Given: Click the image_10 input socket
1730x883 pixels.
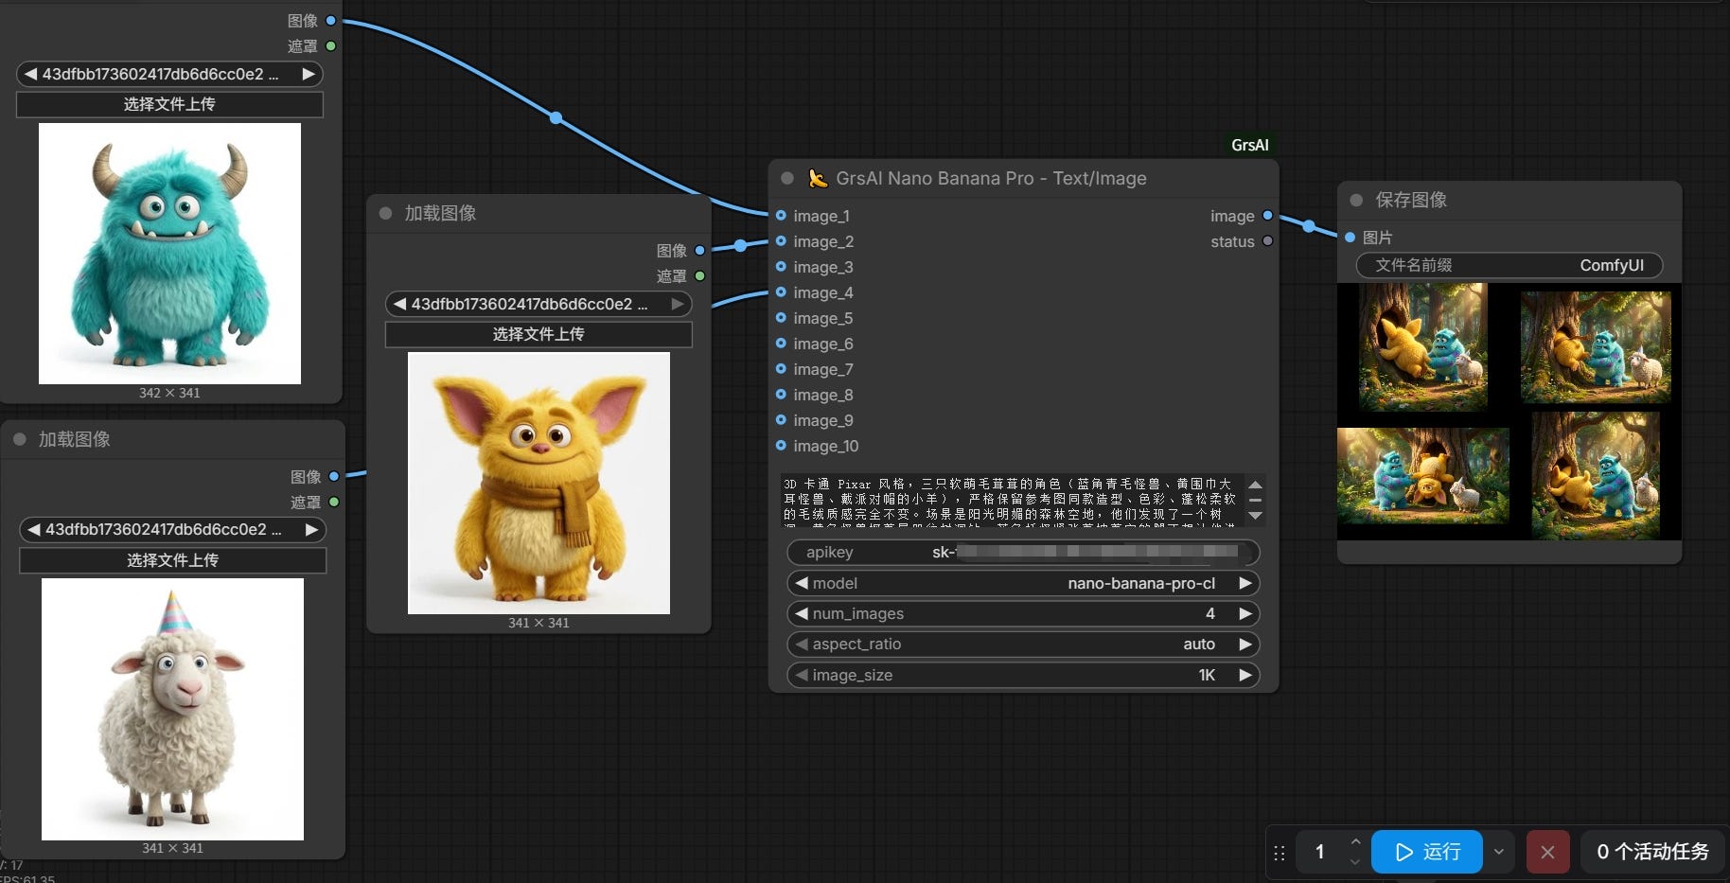Looking at the screenshot, I should (x=781, y=446).
